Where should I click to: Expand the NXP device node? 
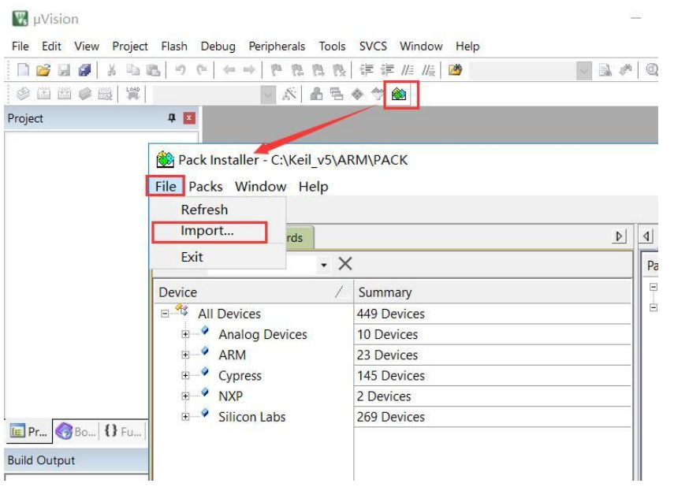pos(185,396)
